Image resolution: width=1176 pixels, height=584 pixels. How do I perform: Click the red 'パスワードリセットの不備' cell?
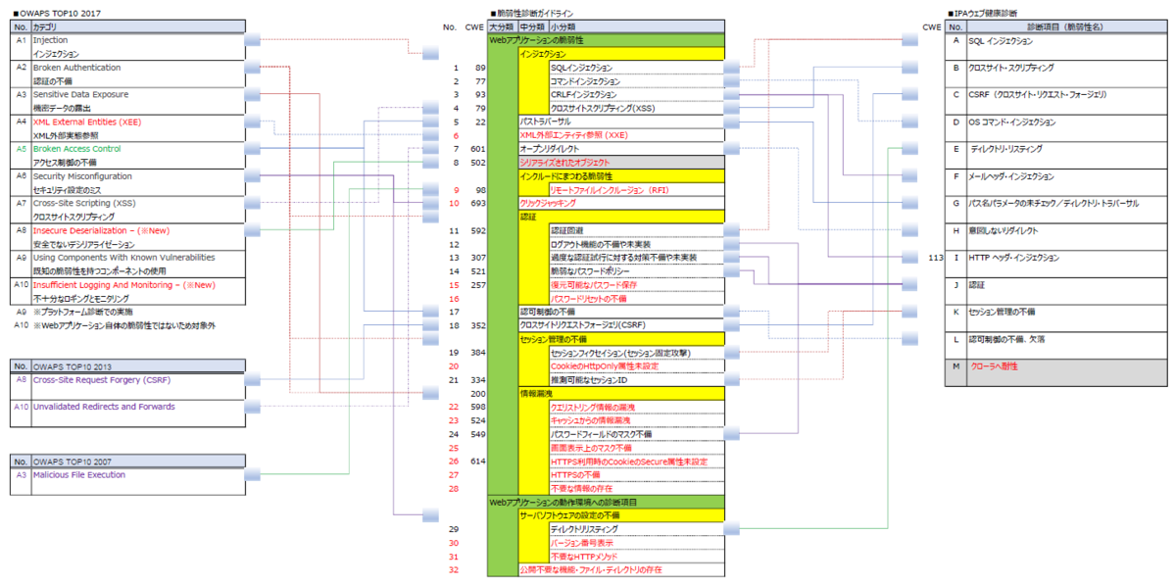[636, 298]
